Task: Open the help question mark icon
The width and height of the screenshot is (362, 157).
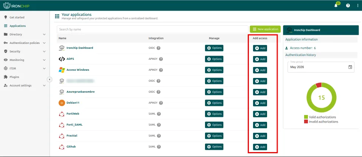Action: pos(348,6)
